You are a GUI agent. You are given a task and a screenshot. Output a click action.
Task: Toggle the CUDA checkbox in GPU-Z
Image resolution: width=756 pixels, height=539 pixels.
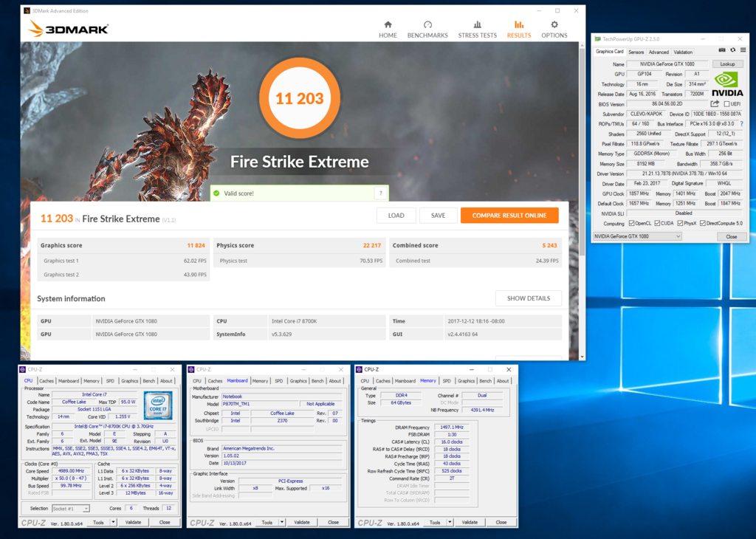[657, 223]
